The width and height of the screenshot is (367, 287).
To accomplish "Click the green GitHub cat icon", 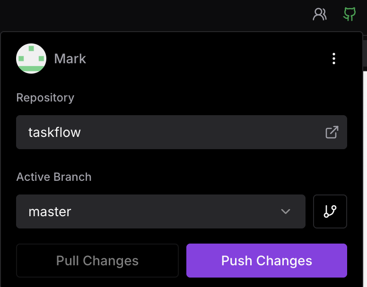I will click(x=349, y=14).
